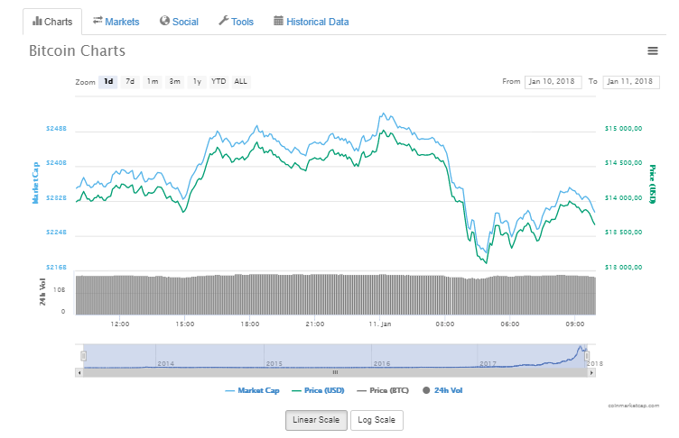Click the 18:00 time axis label
This screenshot has height=438, width=679.
coord(250,324)
